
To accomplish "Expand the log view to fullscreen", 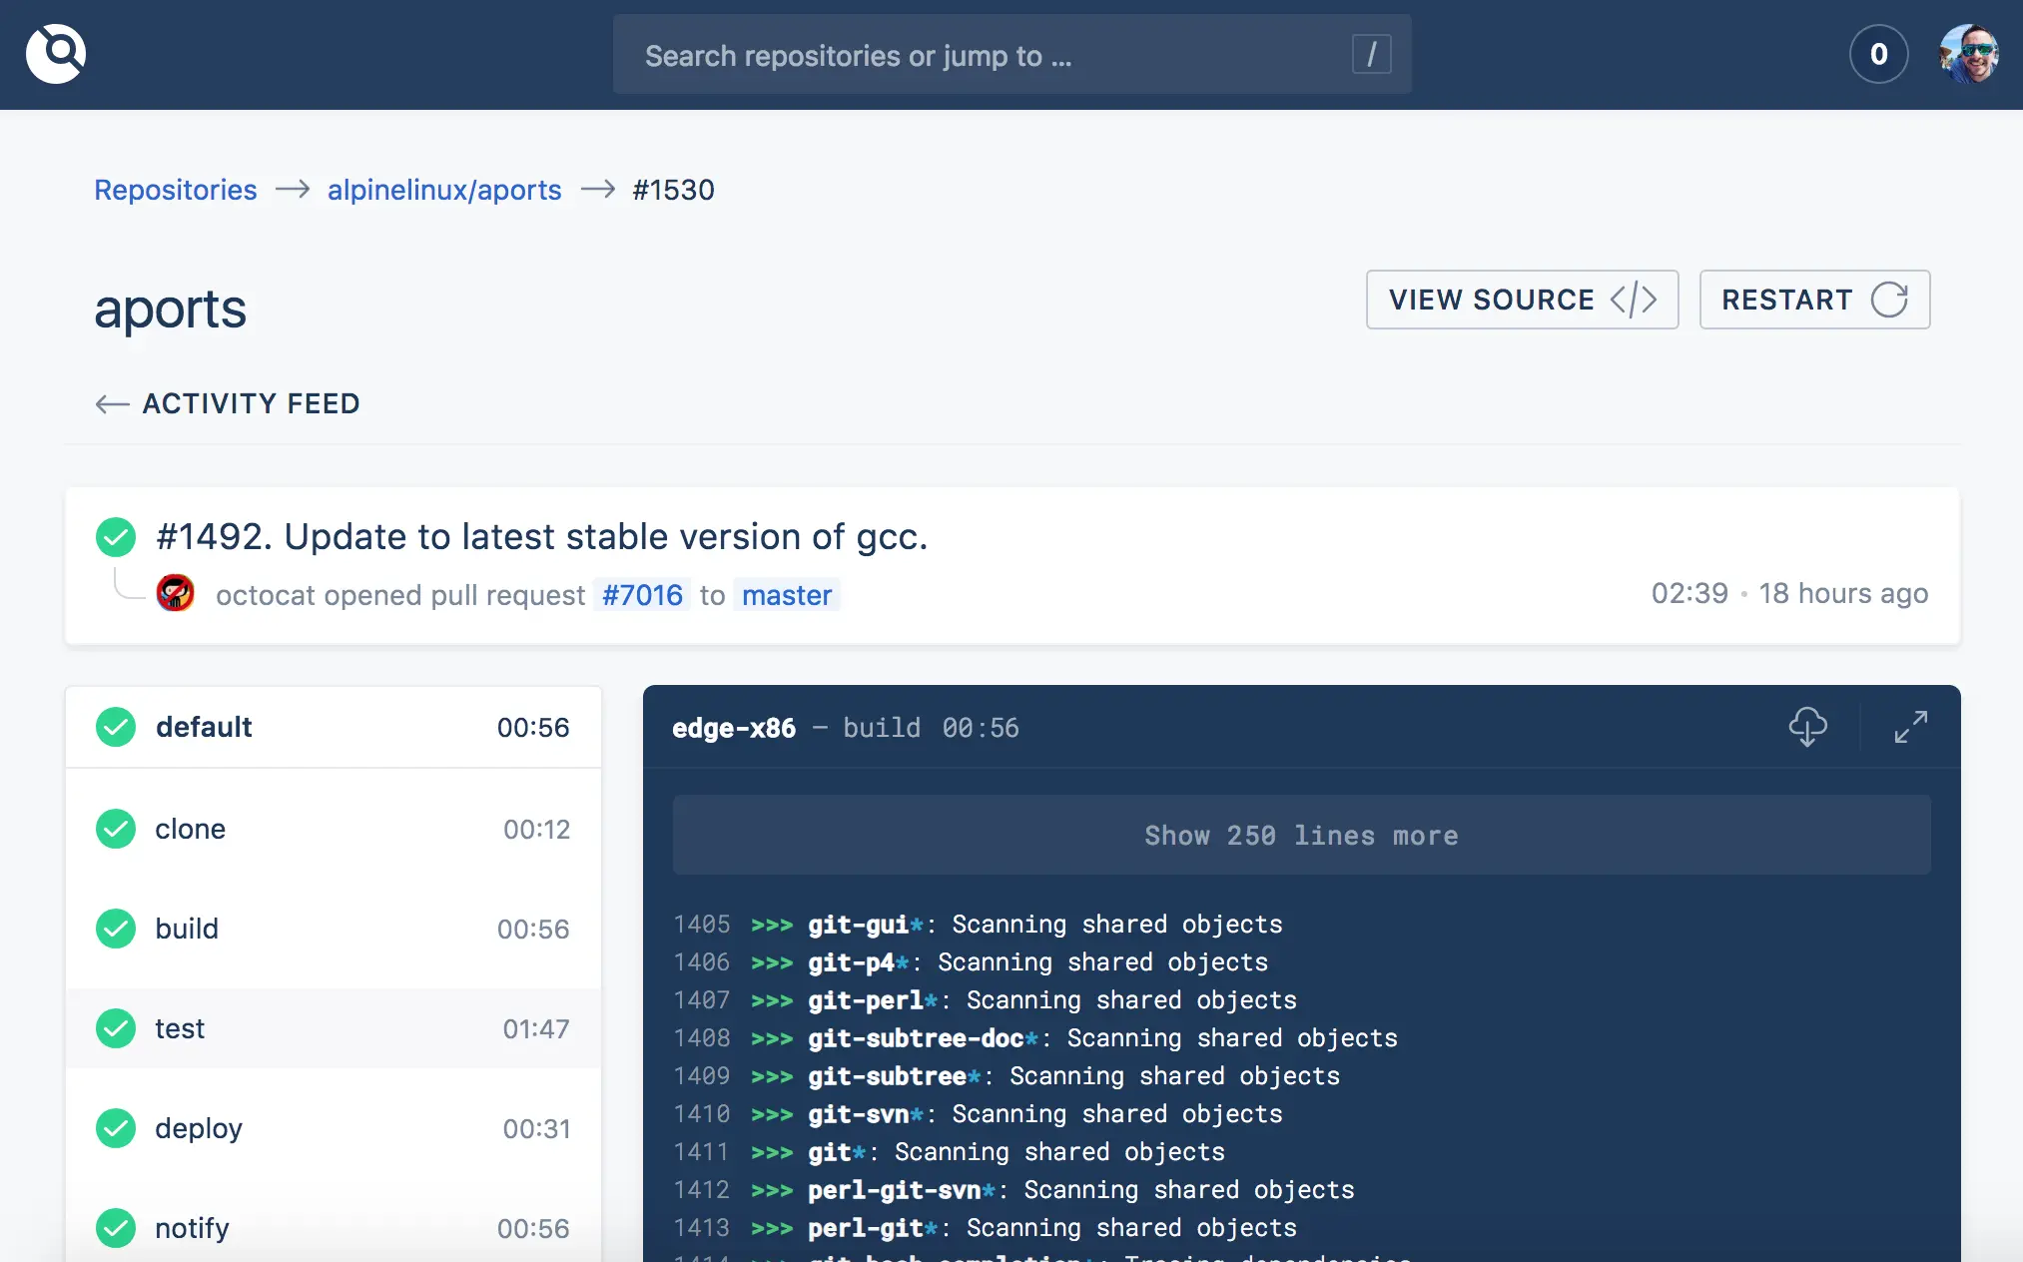I will click(x=1910, y=727).
